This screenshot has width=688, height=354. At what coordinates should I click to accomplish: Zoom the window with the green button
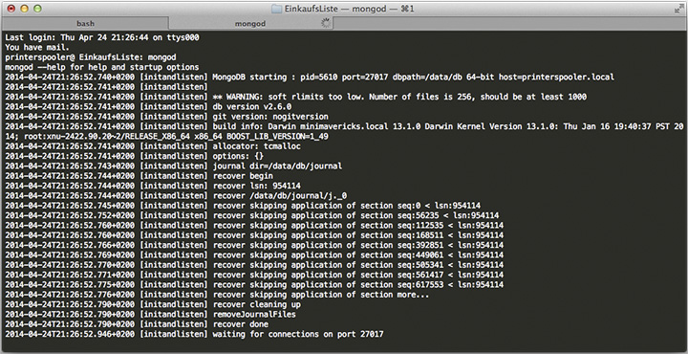(x=37, y=9)
